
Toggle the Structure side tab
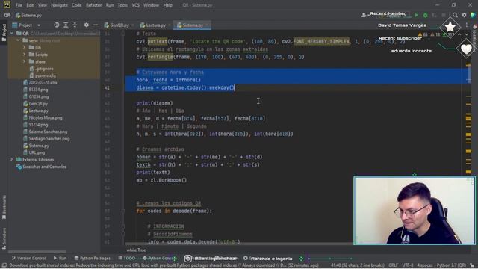[4, 238]
